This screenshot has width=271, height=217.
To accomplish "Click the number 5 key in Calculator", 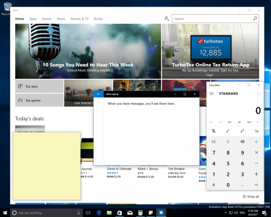I will 228,163.
